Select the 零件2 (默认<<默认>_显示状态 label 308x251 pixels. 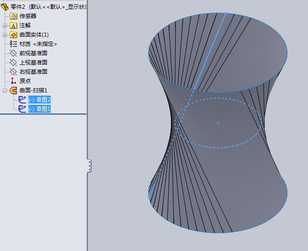pos(48,7)
